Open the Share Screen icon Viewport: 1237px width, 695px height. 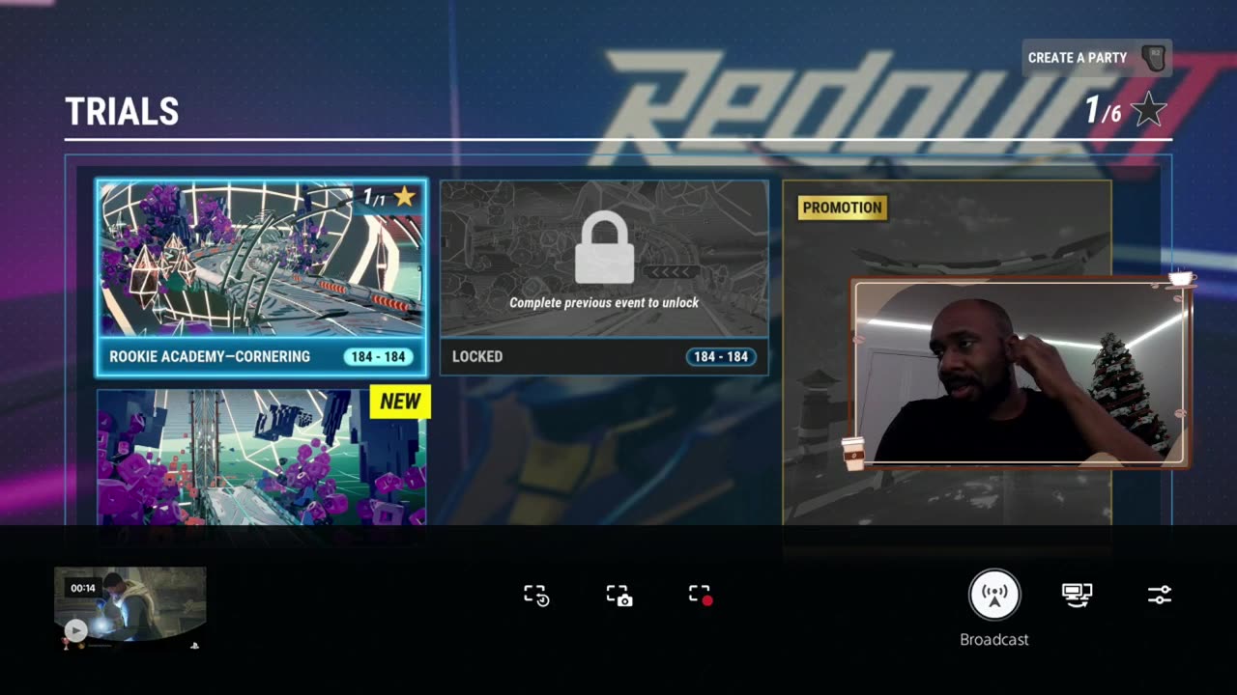coord(1077,595)
